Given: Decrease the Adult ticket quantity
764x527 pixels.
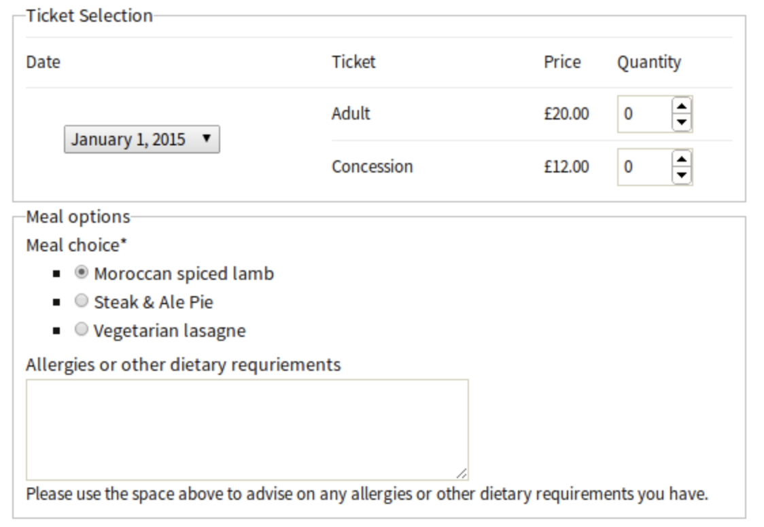Looking at the screenshot, I should (x=682, y=122).
